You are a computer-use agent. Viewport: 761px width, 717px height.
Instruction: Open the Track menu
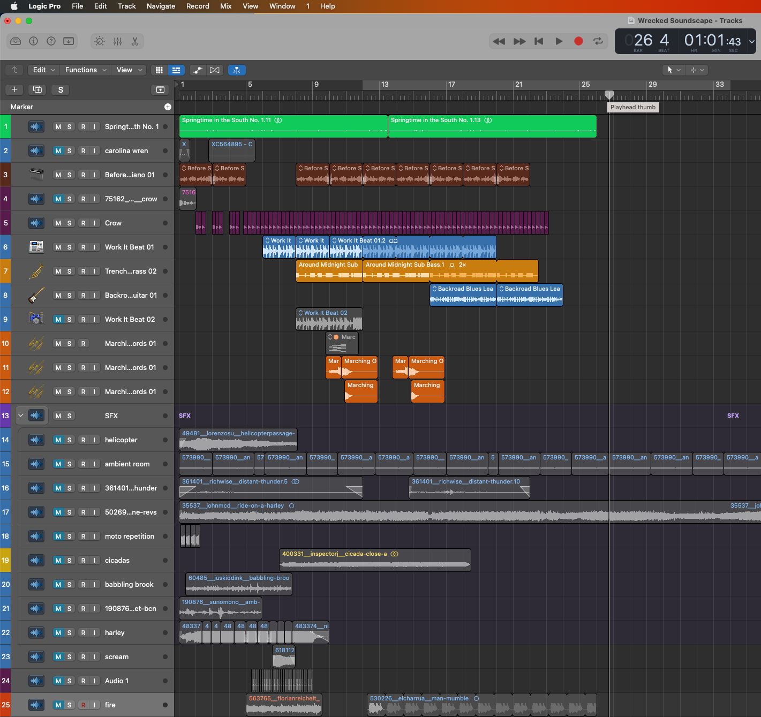[x=127, y=6]
